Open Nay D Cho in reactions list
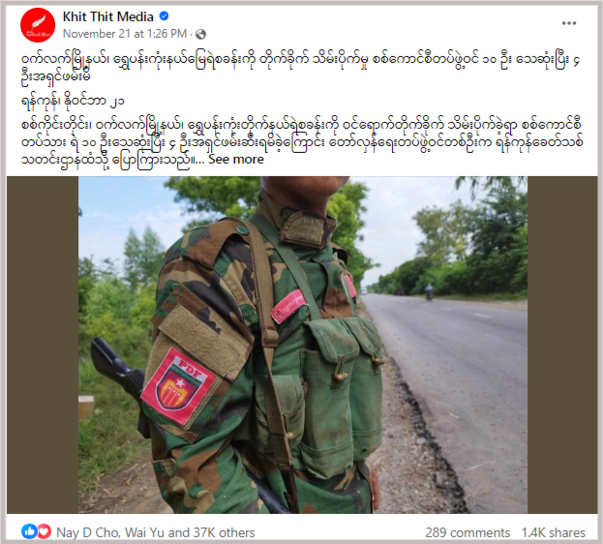Viewport: 603px width, 544px height. coord(88,532)
